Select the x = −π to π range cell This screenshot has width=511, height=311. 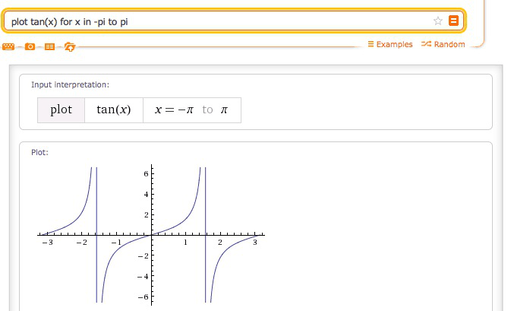pos(192,110)
